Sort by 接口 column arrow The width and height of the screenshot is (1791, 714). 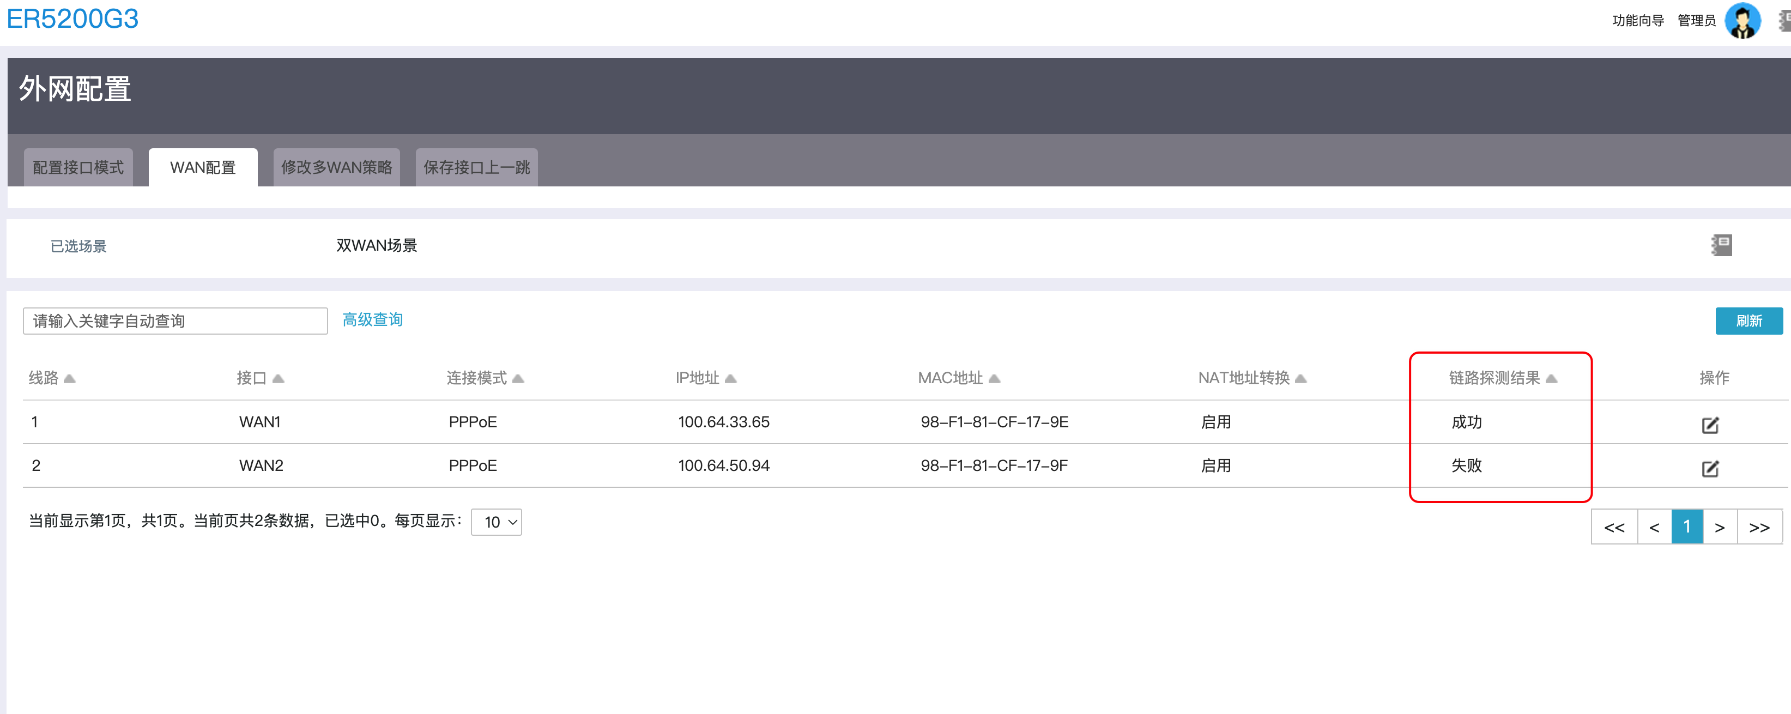point(278,378)
